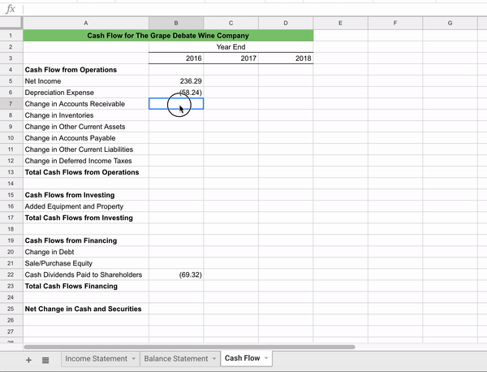Click the formula bar input field
Screen dimensions: 487x372
[x=255, y=9]
